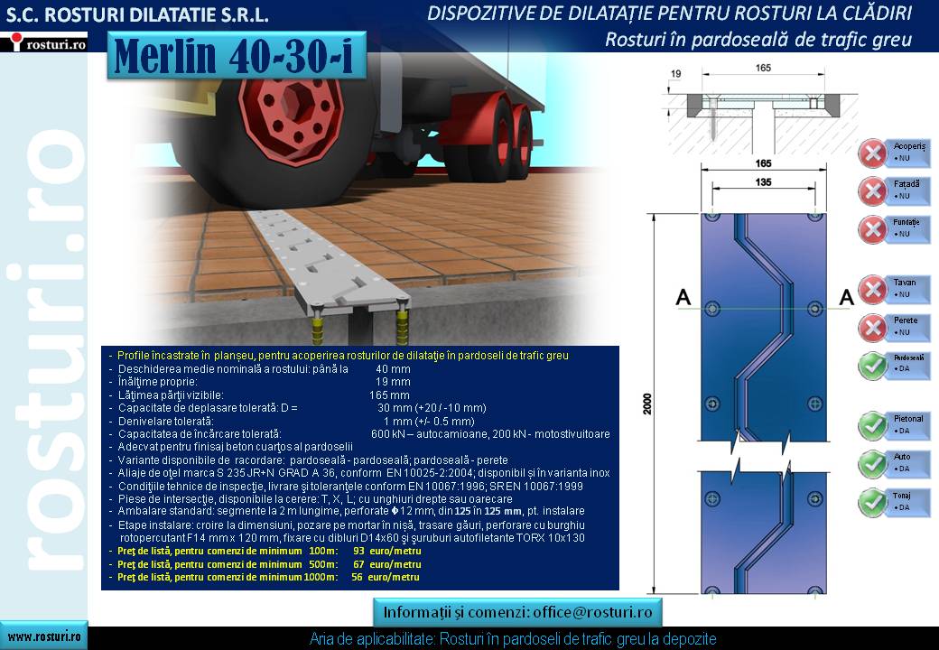Image resolution: width=939 pixels, height=650 pixels.
Task: Select the 'Fundație NU' label tag
Action: pos(908,228)
